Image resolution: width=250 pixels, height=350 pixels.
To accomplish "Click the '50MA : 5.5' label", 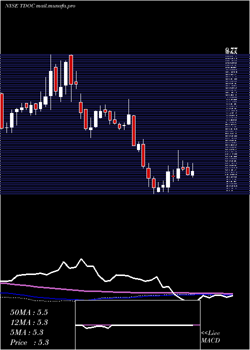I will coord(29,312).
